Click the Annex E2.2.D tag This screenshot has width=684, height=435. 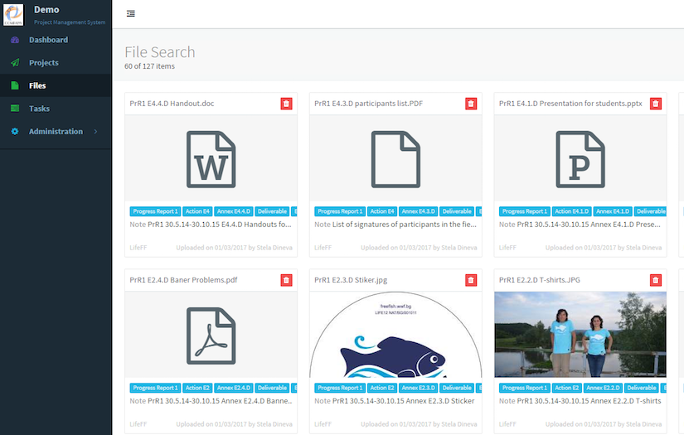point(603,388)
